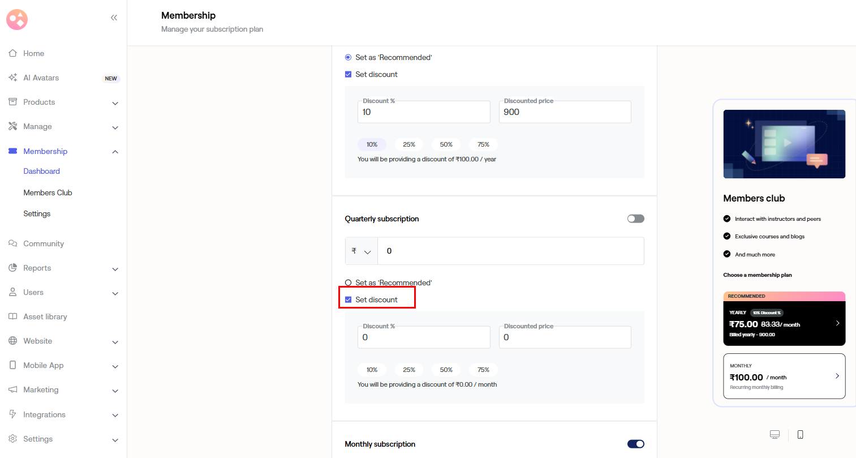The height and width of the screenshot is (458, 856).
Task: Collapse the Membership sidebar section
Action: point(115,152)
